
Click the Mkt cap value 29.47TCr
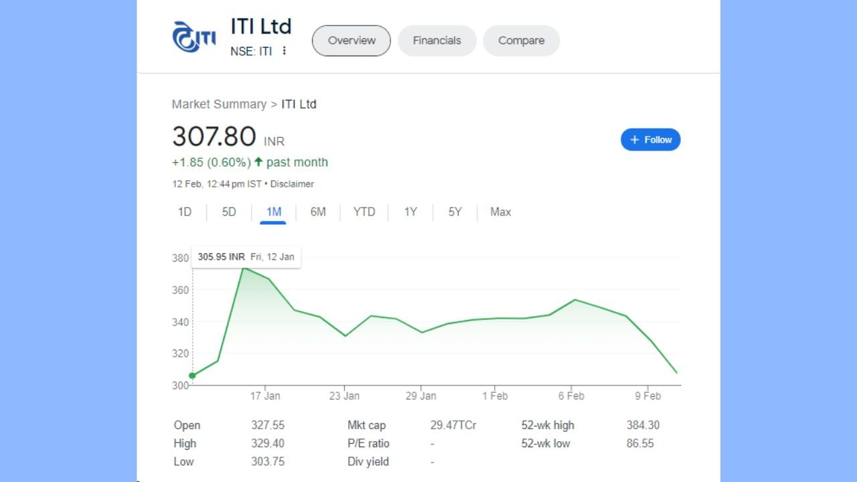(453, 425)
